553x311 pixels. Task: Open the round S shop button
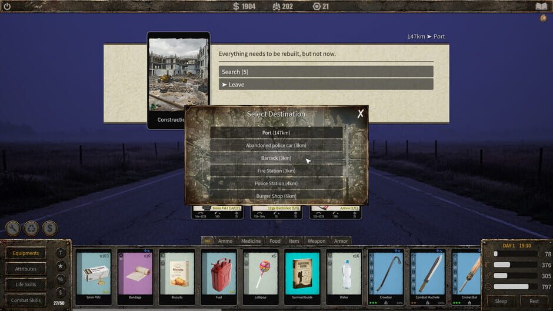click(x=50, y=229)
